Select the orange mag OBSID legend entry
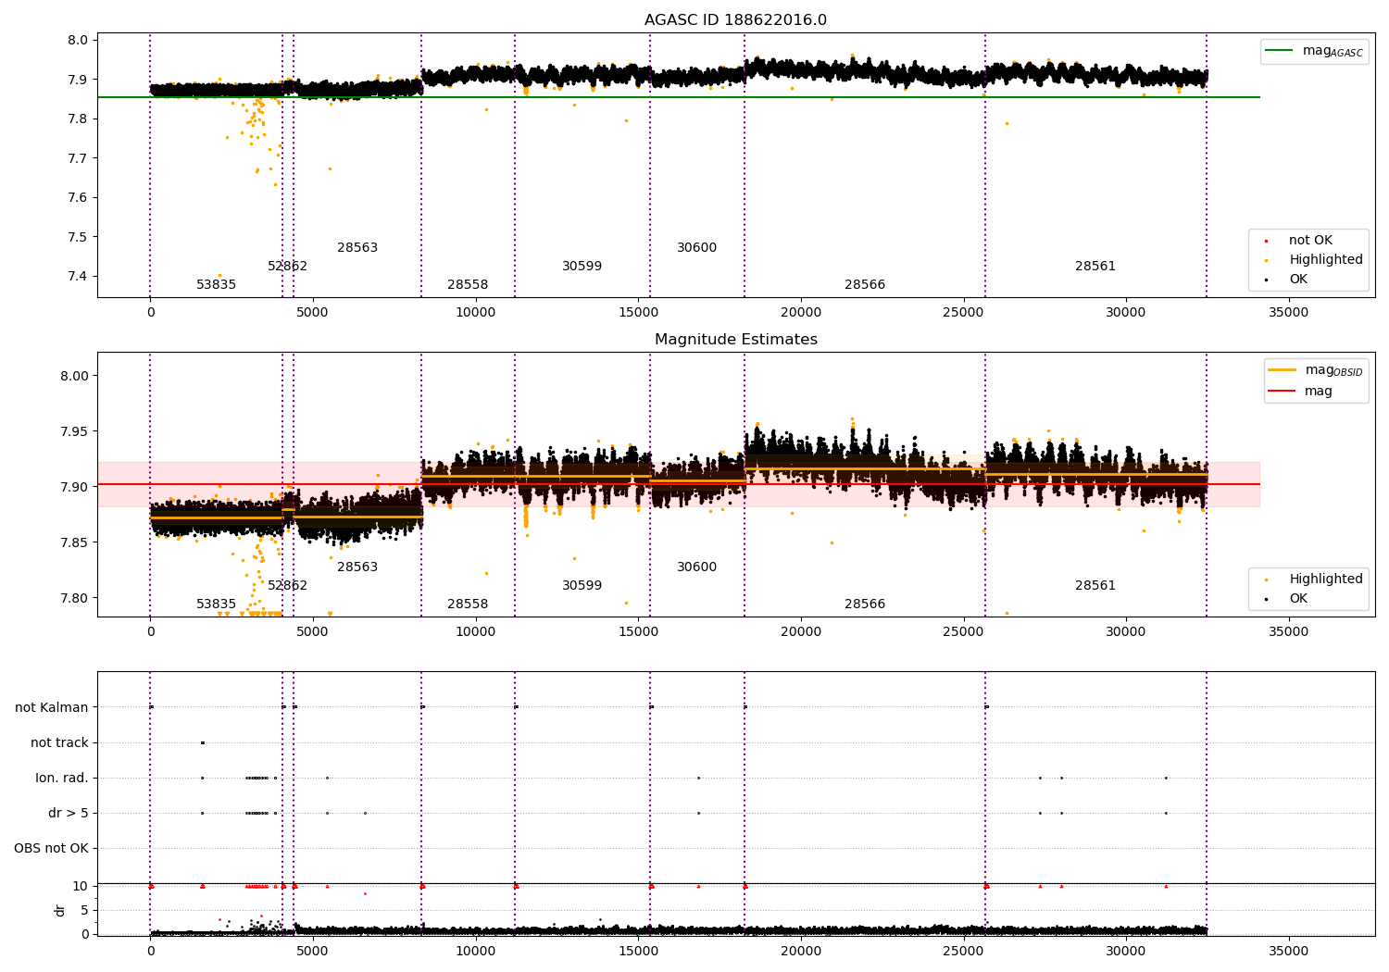Image resolution: width=1389 pixels, height=972 pixels. [x=1316, y=370]
